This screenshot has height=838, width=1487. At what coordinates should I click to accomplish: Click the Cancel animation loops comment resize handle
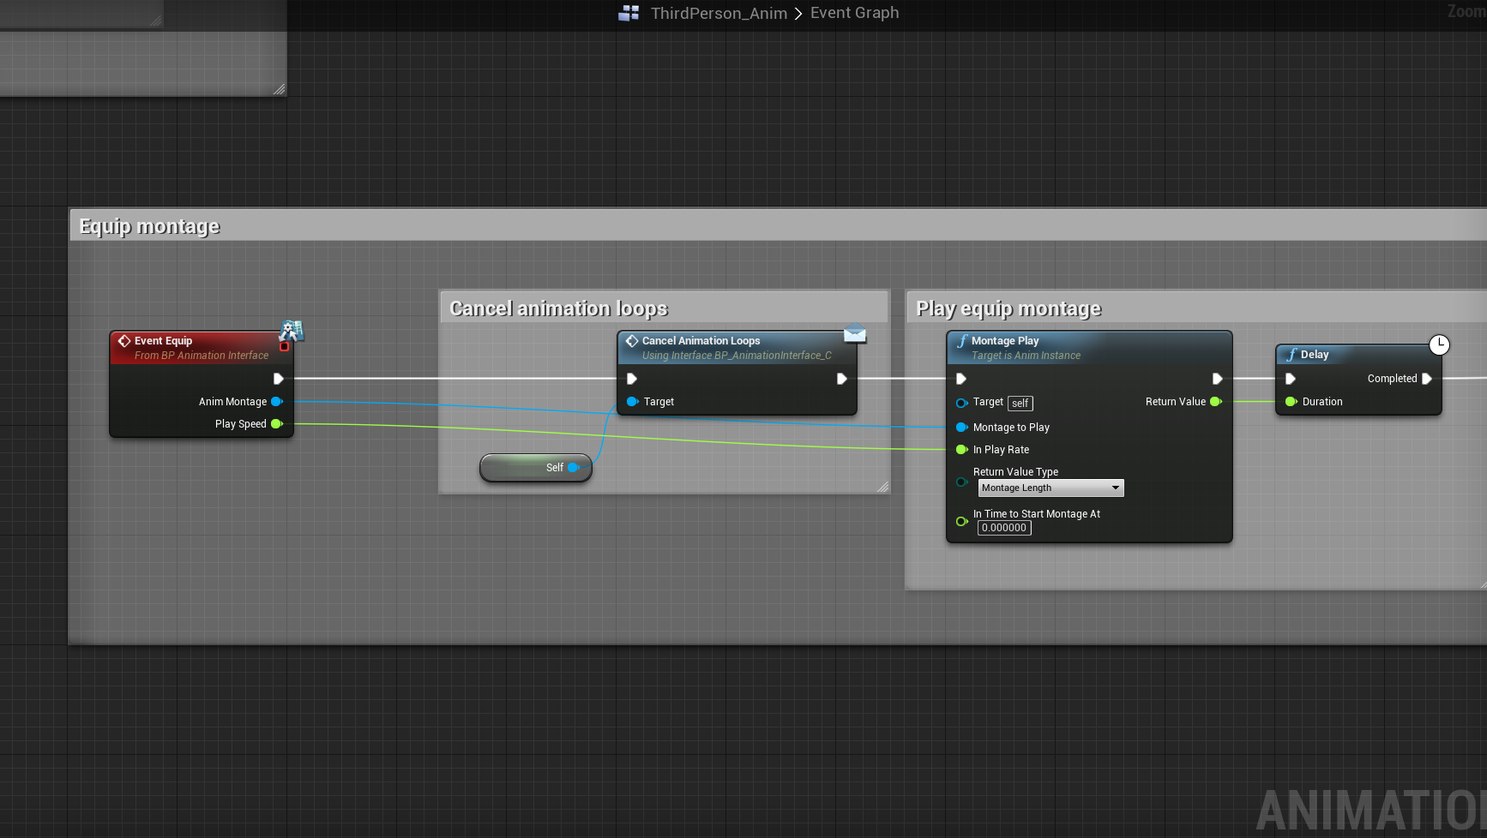click(882, 487)
